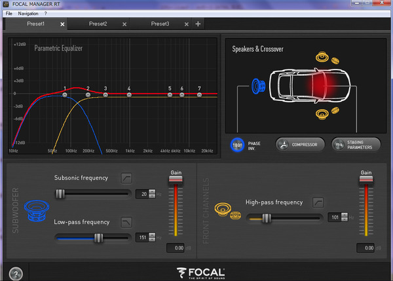Click the high-pass frequency field showing 101
The width and height of the screenshot is (393, 281).
click(x=335, y=217)
